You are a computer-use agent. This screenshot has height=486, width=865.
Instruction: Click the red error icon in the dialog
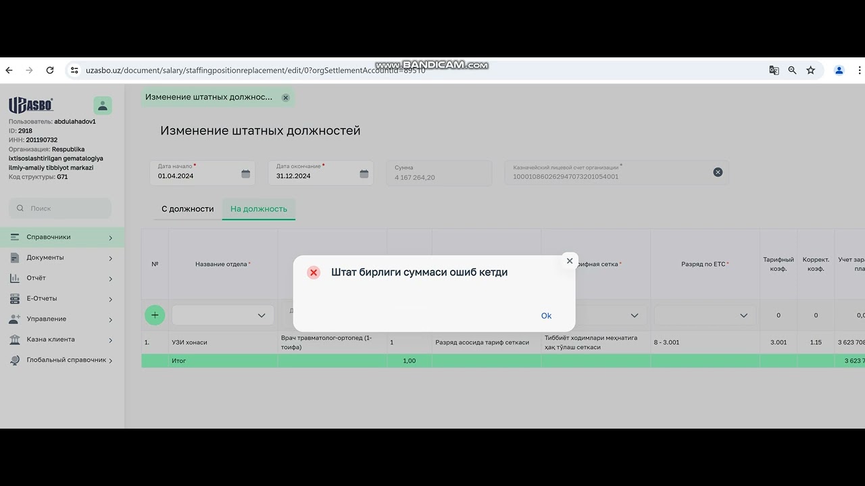click(x=314, y=272)
